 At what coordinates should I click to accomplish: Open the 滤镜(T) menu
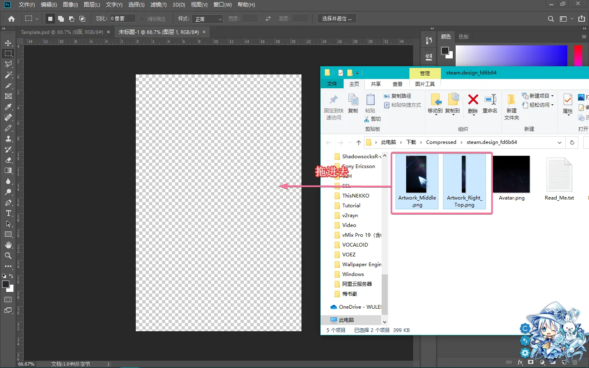(x=158, y=4)
